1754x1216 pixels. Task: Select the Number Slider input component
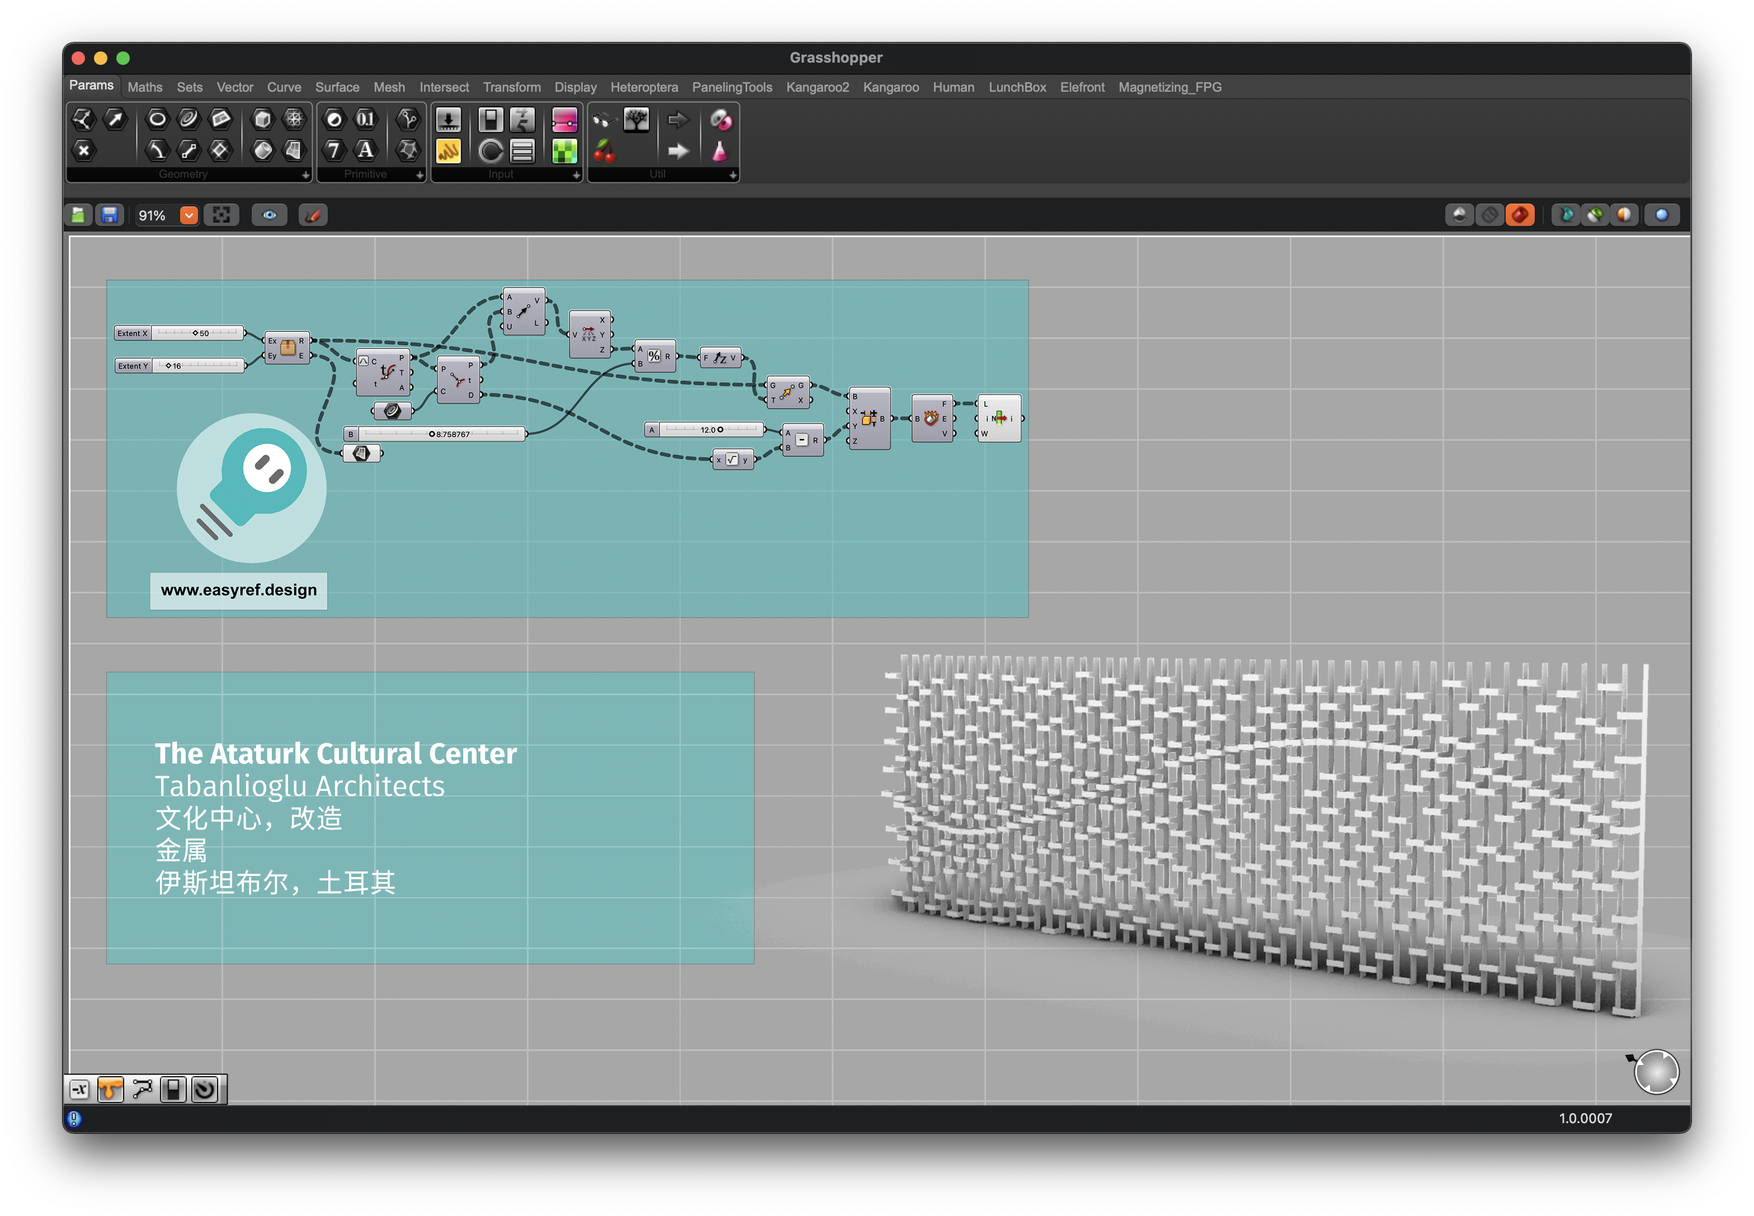tap(448, 120)
